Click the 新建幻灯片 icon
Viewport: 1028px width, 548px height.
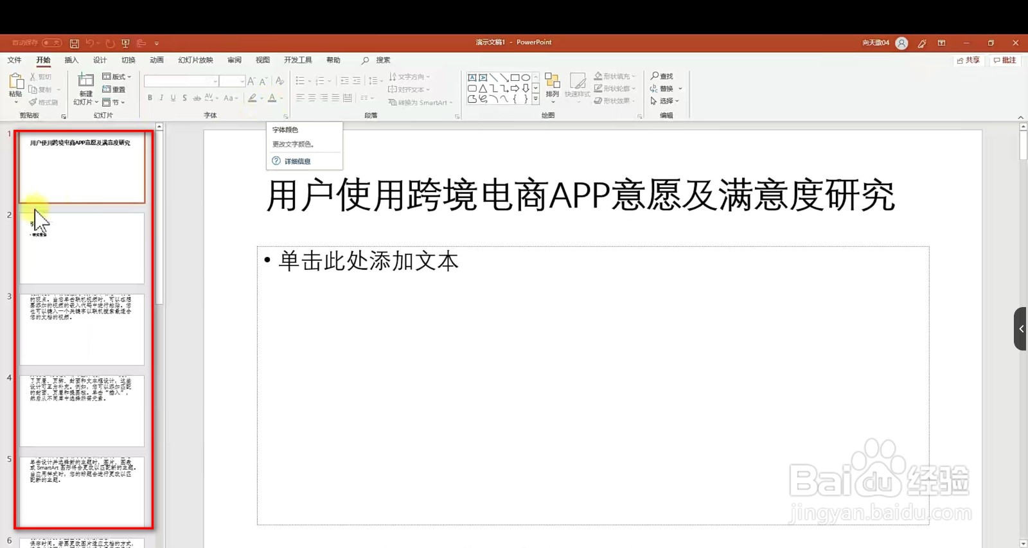(85, 80)
